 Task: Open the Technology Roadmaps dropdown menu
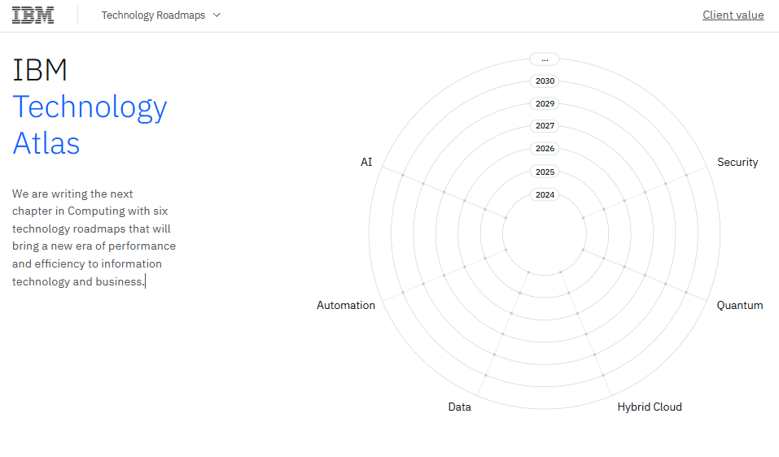tap(161, 15)
